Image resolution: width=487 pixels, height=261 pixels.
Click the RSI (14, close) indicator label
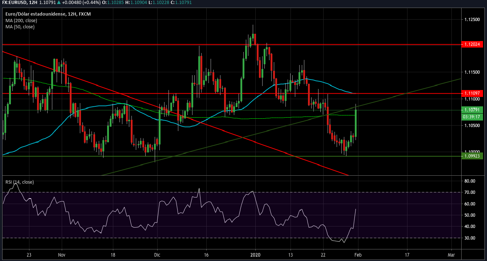point(20,182)
